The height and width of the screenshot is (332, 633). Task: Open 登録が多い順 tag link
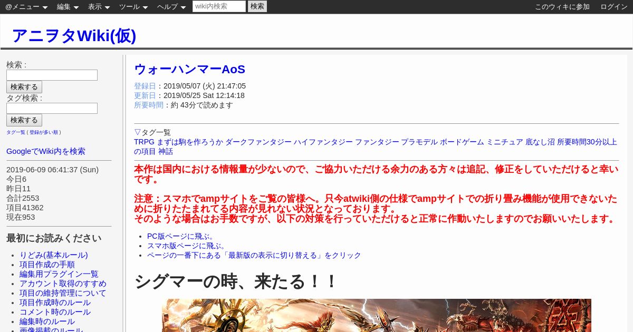[x=44, y=132]
